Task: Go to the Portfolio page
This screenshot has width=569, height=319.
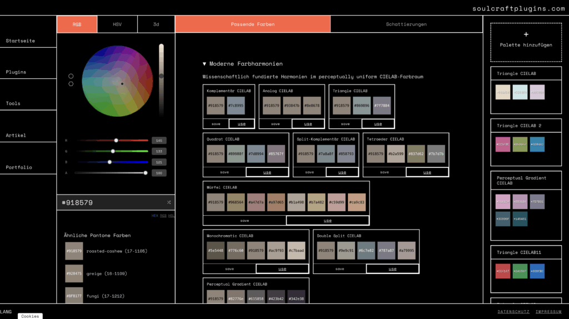Action: click(x=19, y=167)
